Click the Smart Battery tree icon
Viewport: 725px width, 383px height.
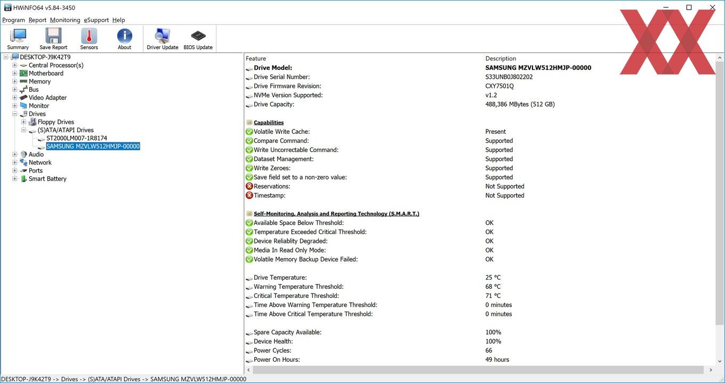tap(23, 178)
